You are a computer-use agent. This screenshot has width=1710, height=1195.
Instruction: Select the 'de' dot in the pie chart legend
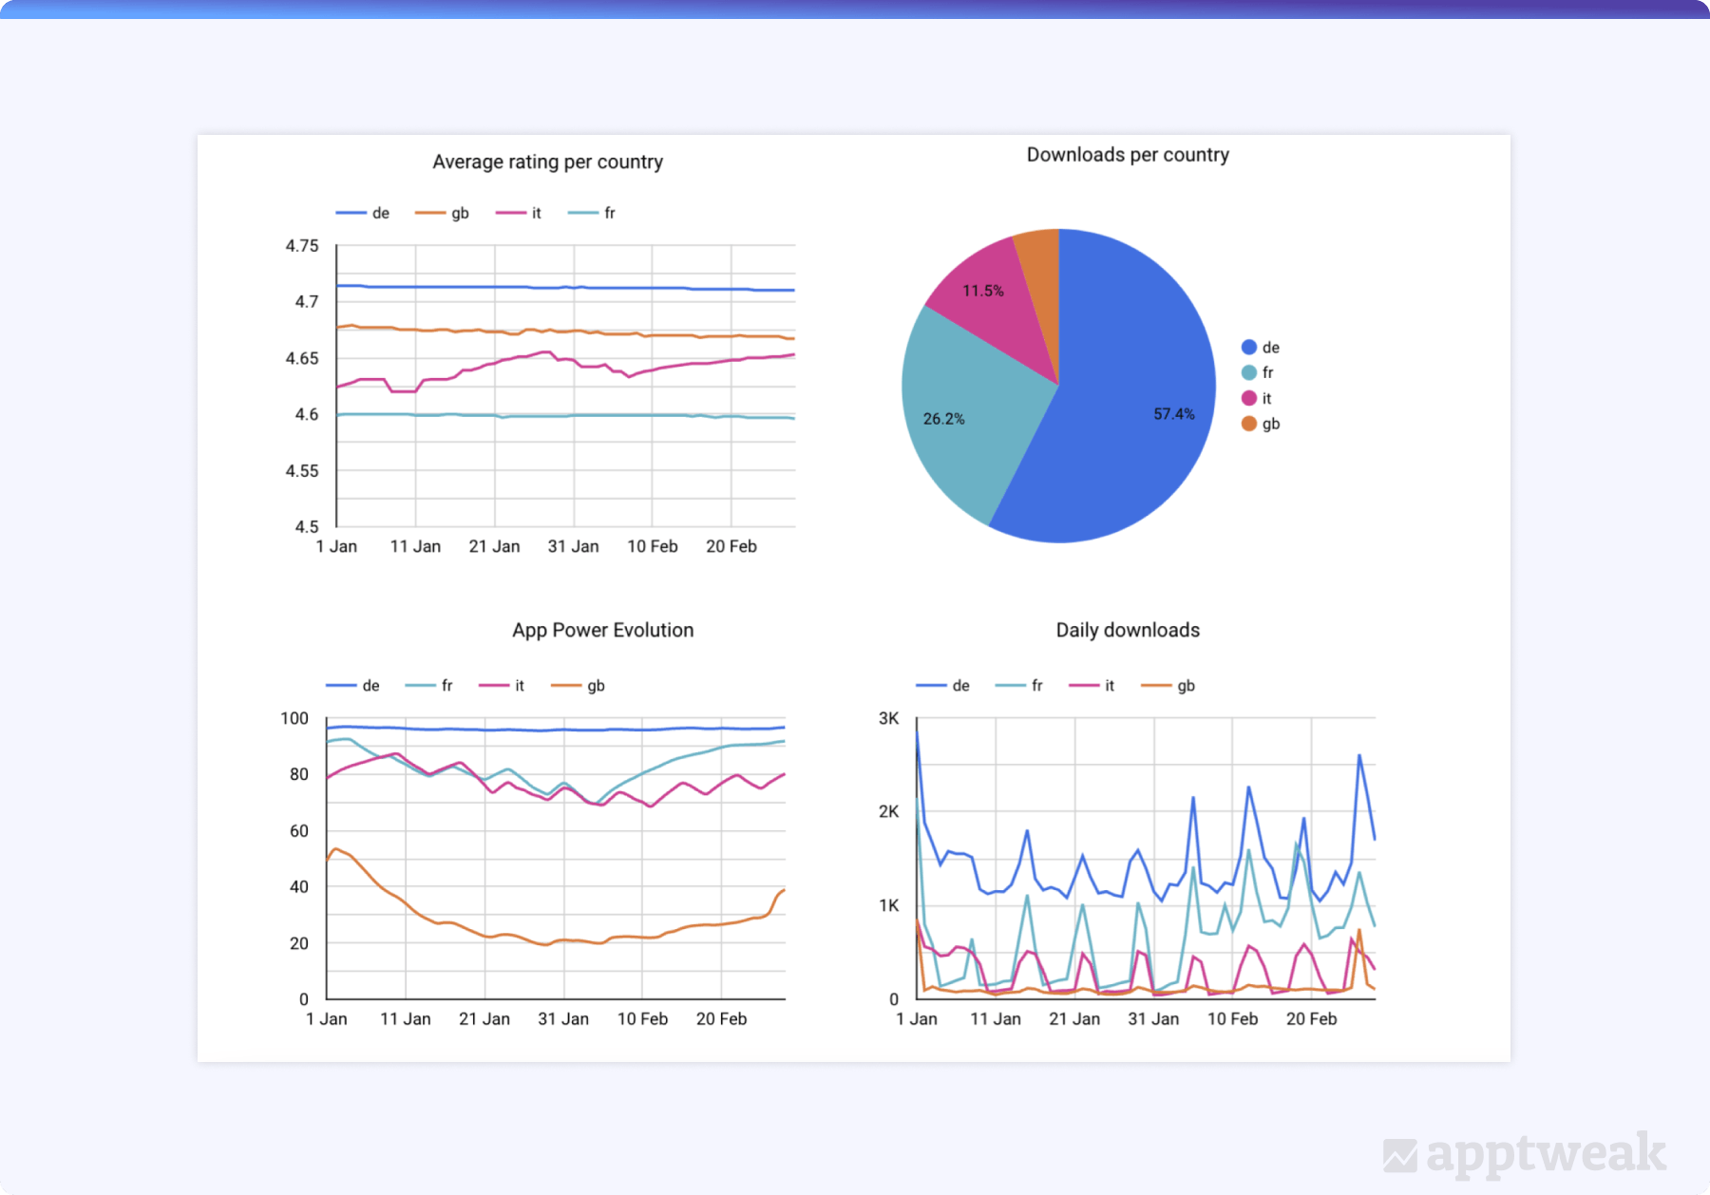1247,347
